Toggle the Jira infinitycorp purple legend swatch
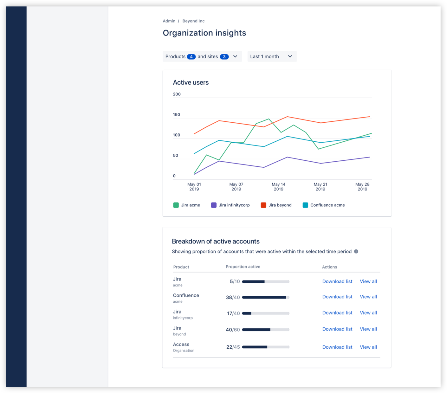 (214, 205)
